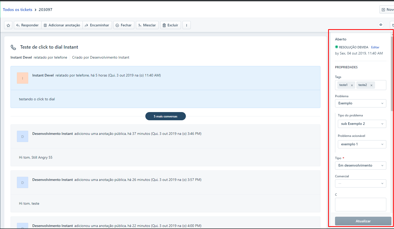
Task: Click the text testando o click to dial
Action: coord(37,99)
